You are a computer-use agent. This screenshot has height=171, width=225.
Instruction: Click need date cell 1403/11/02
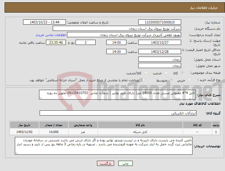click(25, 132)
